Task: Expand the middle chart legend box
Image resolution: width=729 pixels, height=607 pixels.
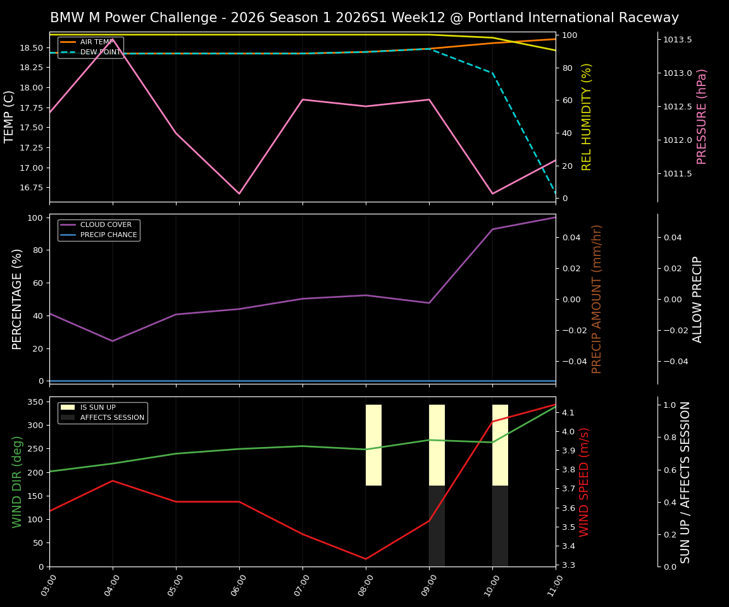Action: tap(99, 229)
